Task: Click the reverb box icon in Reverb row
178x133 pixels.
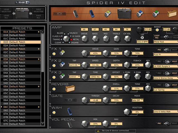Action: [x=70, y=88]
